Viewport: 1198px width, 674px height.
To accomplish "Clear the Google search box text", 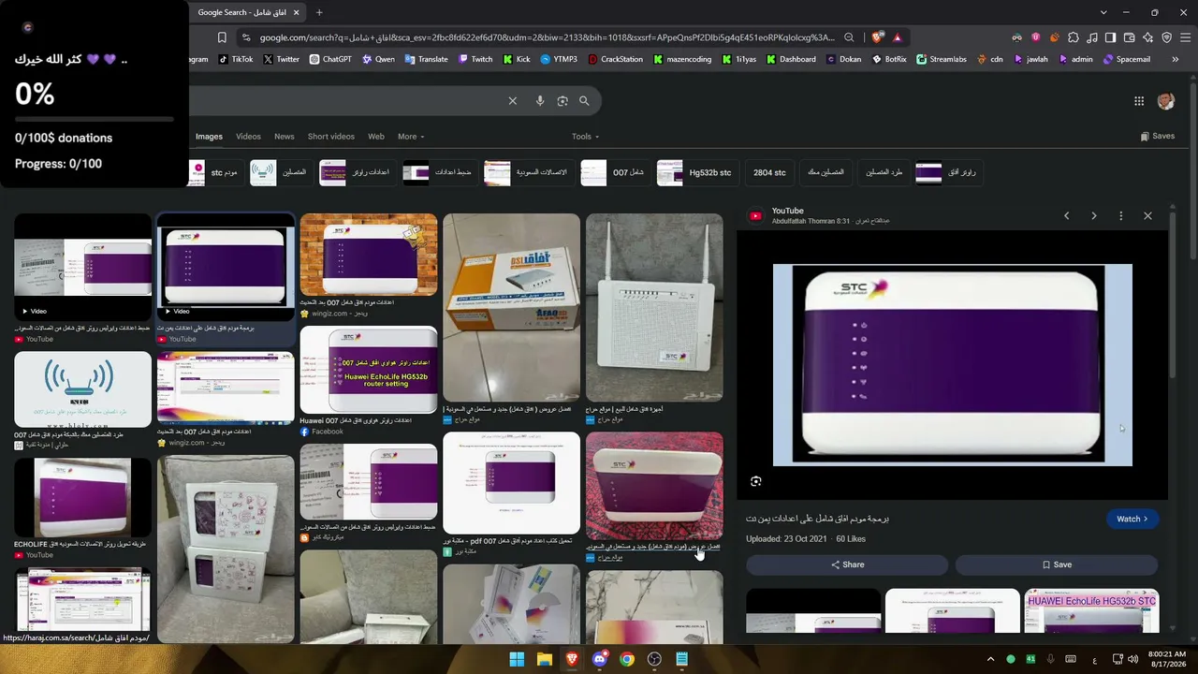I will (x=512, y=101).
